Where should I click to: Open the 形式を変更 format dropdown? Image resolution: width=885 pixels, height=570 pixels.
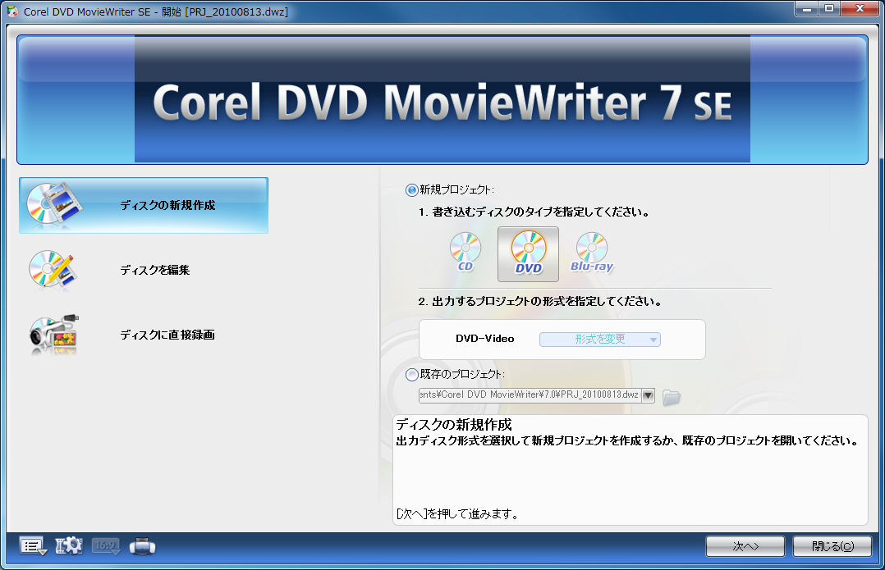(600, 339)
